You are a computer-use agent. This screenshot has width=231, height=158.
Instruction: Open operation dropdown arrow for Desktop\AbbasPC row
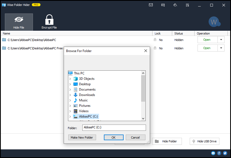(221, 40)
